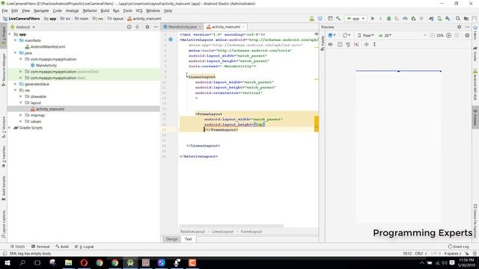Toggle the blueprint columns icon in Preview toolbar
The width and height of the screenshot is (479, 269).
coord(340,45)
